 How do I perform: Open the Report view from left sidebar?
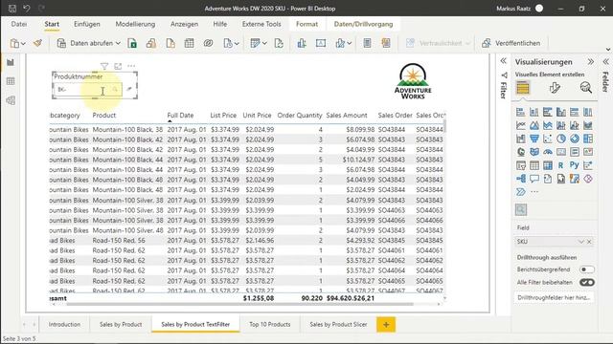[11, 62]
